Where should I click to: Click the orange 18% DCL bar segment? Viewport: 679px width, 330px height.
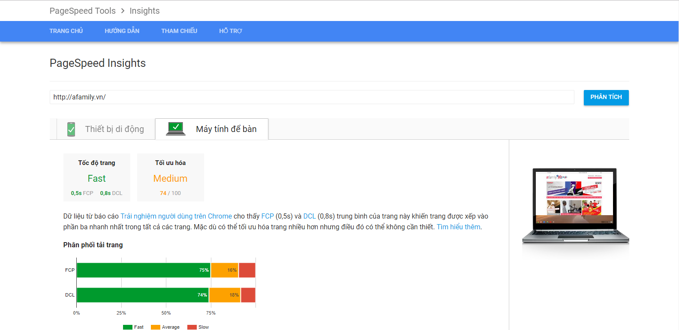point(225,295)
